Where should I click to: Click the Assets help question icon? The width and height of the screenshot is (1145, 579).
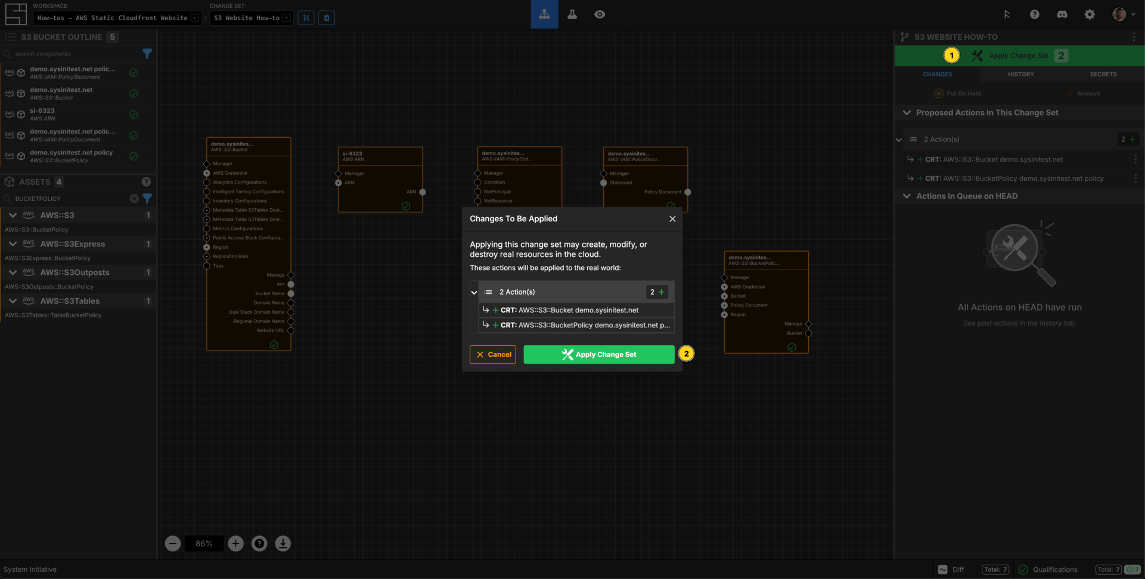click(x=146, y=182)
